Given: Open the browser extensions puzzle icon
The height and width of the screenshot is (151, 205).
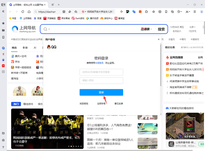Looking at the screenshot, I should coord(147,12).
